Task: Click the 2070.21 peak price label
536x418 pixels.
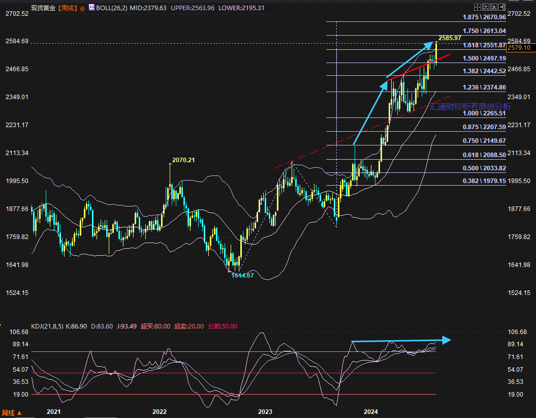Action: (x=183, y=160)
